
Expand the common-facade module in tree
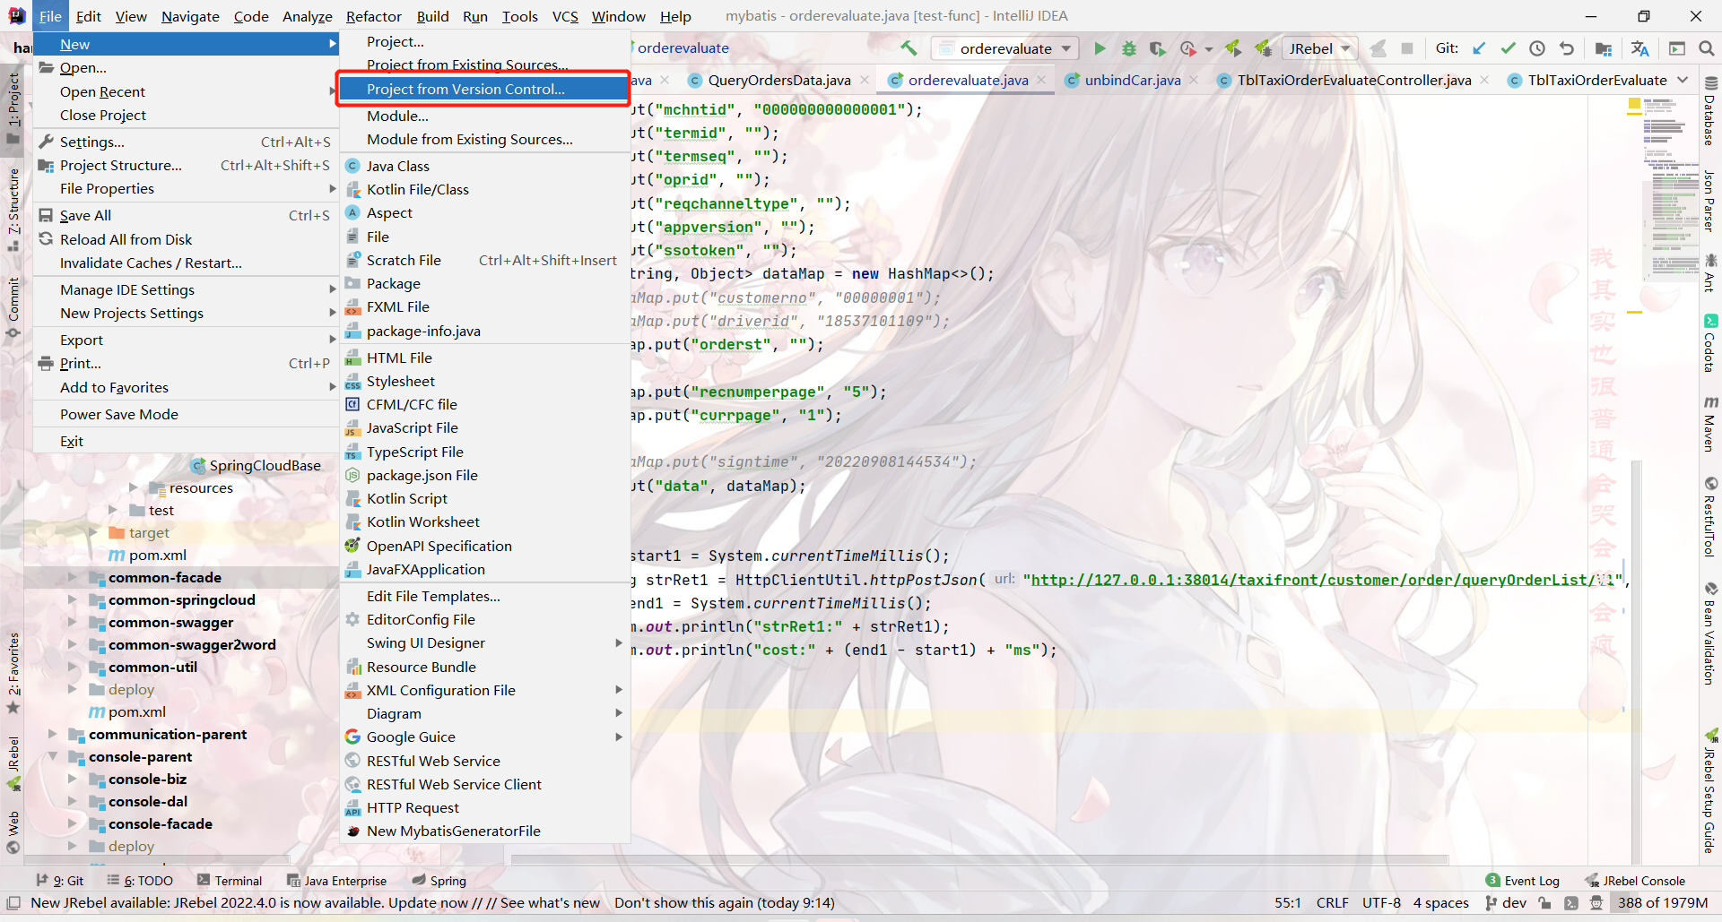point(73,578)
